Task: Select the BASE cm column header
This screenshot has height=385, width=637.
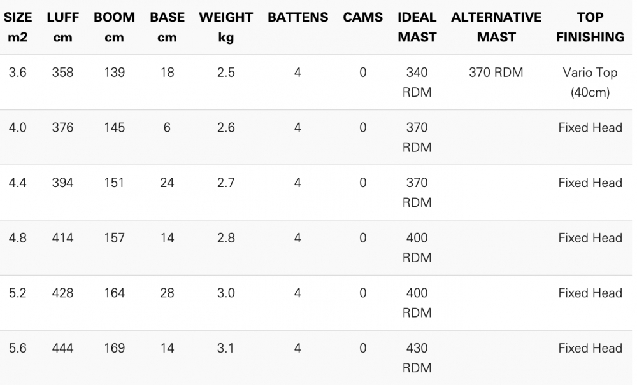Action: click(x=167, y=27)
